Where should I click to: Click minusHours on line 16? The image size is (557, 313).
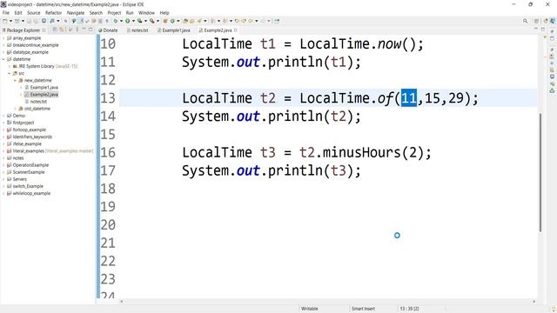tap(362, 153)
